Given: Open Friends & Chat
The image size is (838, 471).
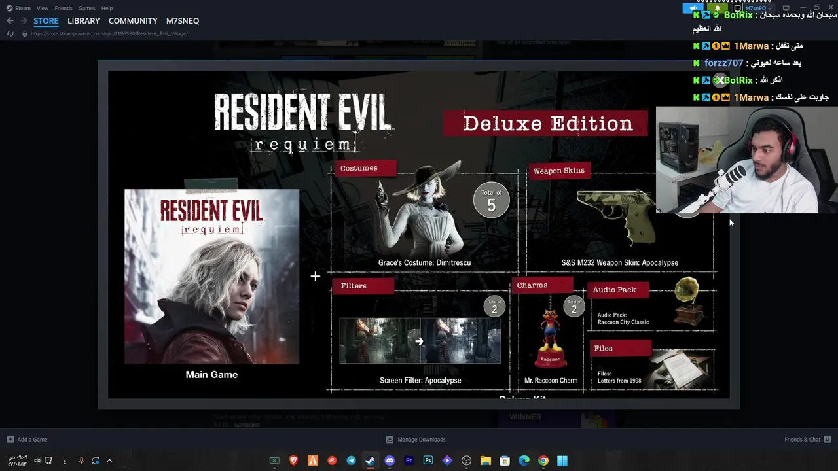Looking at the screenshot, I should [802, 439].
